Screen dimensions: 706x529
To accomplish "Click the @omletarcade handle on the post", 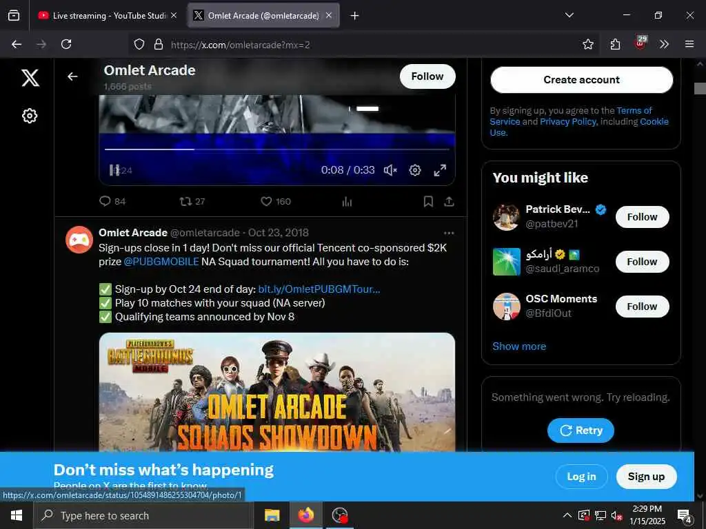I will pyautogui.click(x=205, y=233).
